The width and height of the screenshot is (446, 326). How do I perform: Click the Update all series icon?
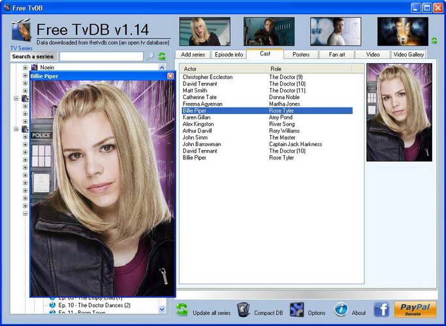click(x=182, y=310)
